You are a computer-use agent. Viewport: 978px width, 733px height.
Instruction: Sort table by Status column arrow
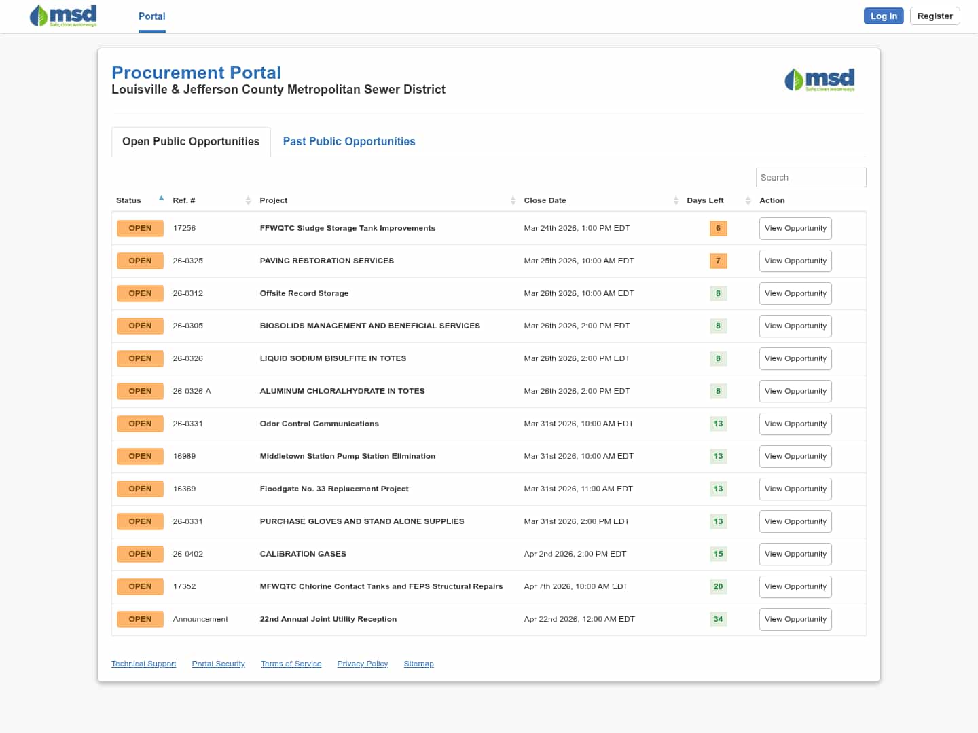click(161, 199)
